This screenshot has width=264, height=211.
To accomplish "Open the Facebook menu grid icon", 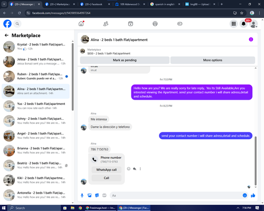I will (x=233, y=24).
